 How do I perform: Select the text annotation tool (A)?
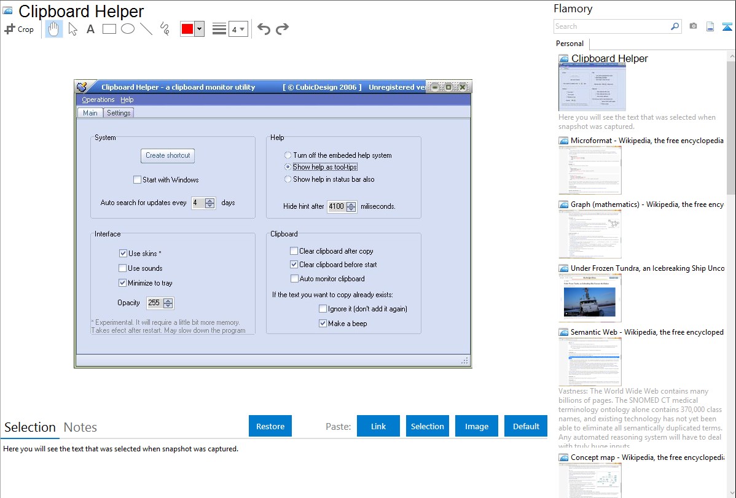click(x=90, y=29)
